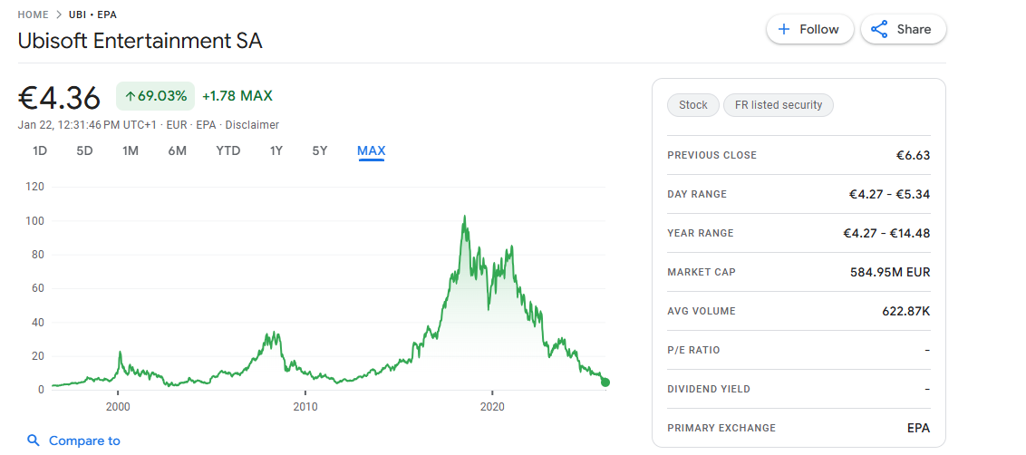Click the Compare to magnifier icon
This screenshot has height=455, width=1026.
(x=34, y=440)
